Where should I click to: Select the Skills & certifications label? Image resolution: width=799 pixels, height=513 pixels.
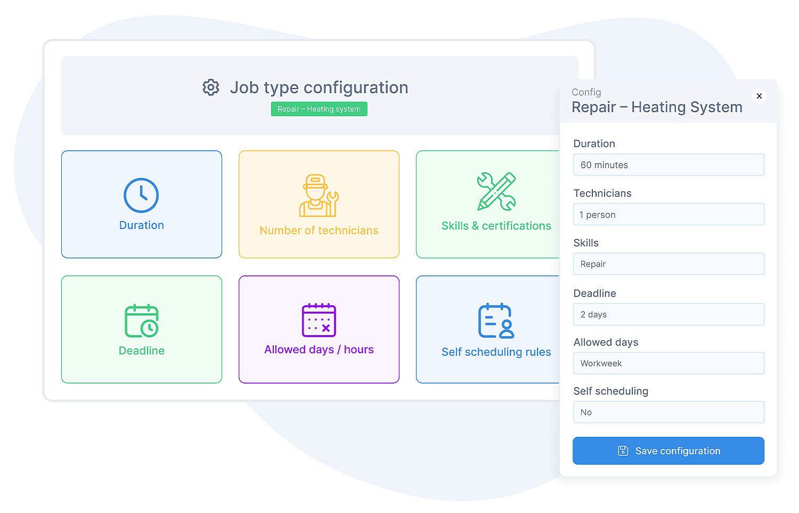point(496,226)
